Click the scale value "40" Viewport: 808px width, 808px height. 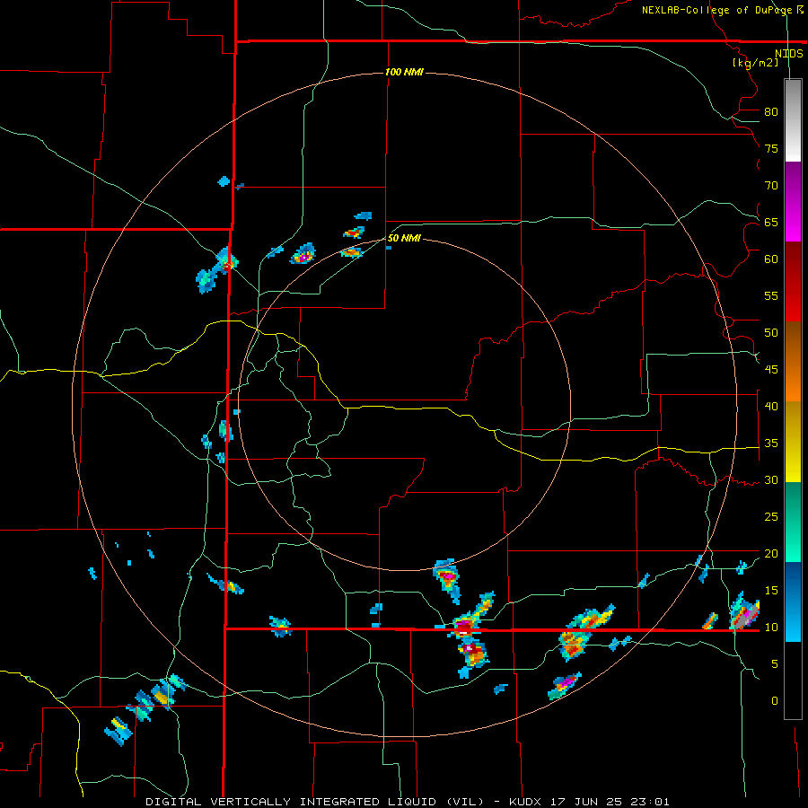771,406
